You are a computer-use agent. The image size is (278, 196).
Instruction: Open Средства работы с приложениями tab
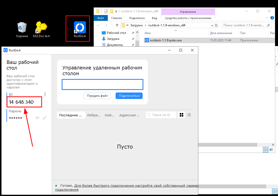coord(188,18)
